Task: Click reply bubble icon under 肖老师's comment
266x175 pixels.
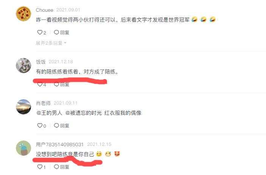Action: pyautogui.click(x=56, y=125)
